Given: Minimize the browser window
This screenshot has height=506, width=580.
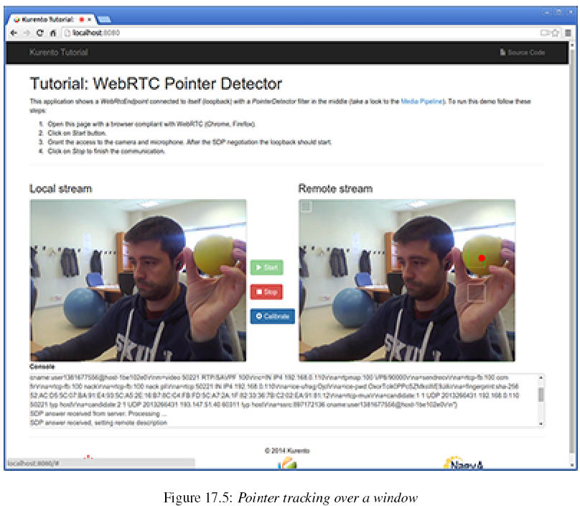Looking at the screenshot, I should (x=547, y=12).
